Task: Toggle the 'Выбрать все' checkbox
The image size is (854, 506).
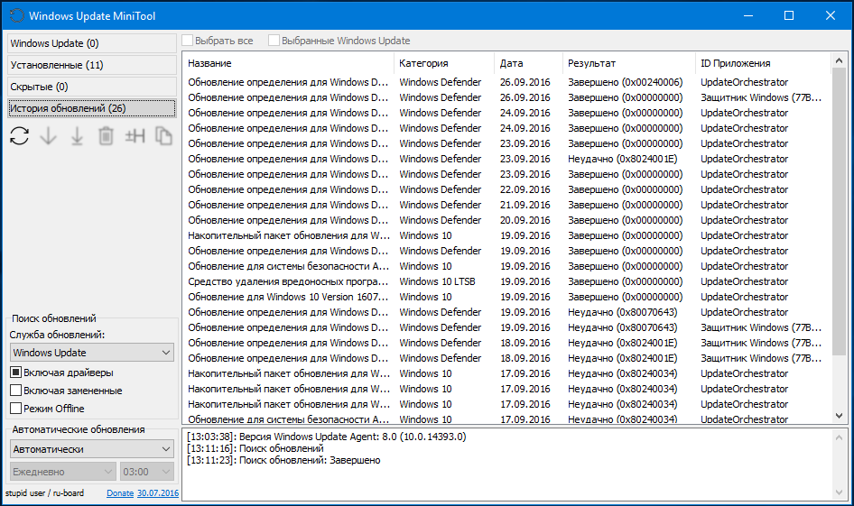Action: click(188, 41)
